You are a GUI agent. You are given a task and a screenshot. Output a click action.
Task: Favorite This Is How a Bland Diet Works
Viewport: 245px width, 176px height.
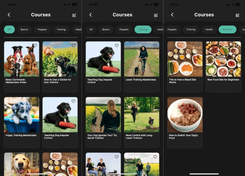tap(198, 45)
